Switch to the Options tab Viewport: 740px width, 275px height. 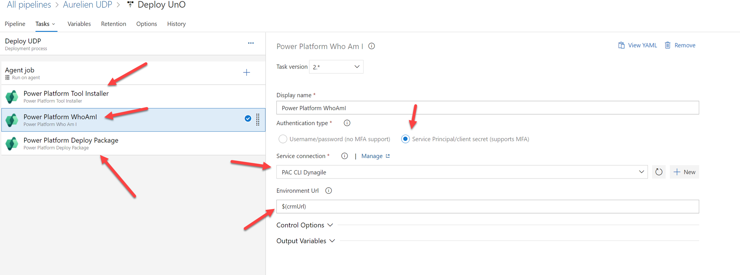tap(147, 24)
